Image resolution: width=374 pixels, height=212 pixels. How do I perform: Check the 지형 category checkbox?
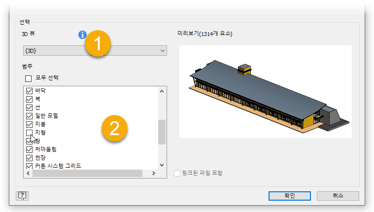point(30,133)
